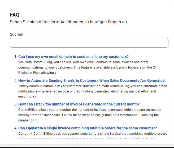Viewport: 174px width, 148px height.
Task: Click the truncated text 'ensuring a s'
Action: click(x=27, y=96)
